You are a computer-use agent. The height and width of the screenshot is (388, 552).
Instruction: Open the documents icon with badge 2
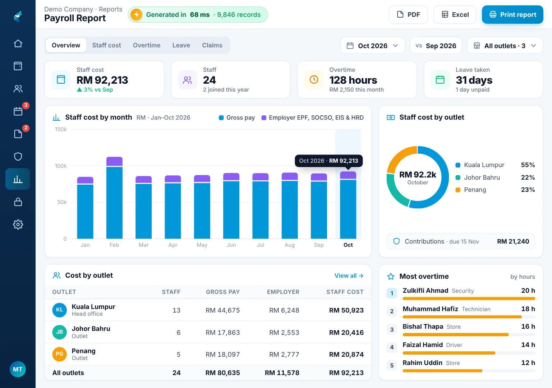(18, 134)
